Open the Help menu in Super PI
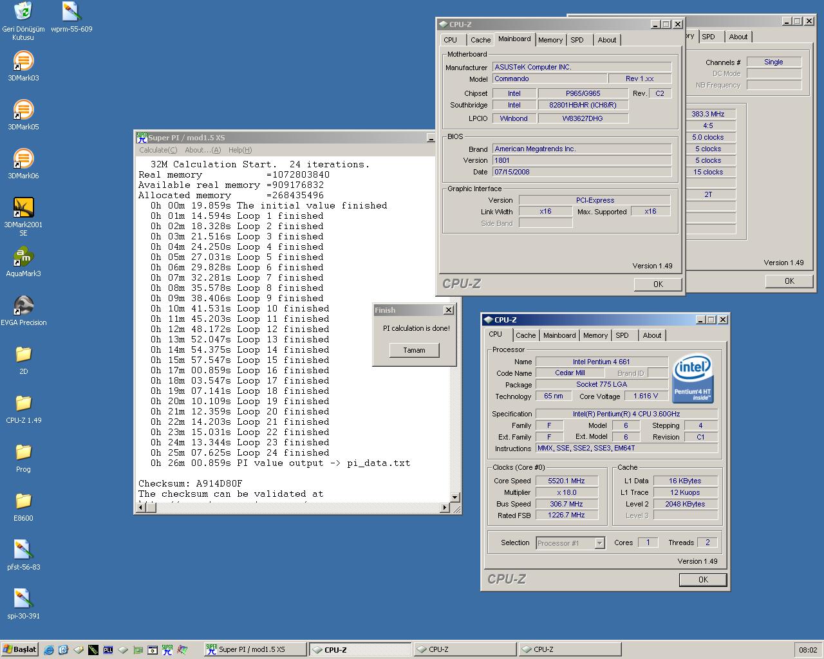 pos(240,150)
